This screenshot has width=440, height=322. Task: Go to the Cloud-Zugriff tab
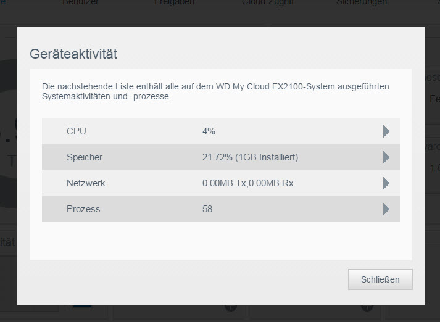[x=268, y=2]
